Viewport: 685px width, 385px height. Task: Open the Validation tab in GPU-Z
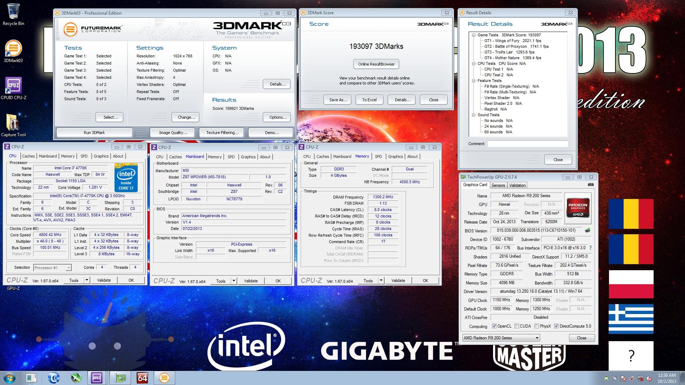pyautogui.click(x=517, y=185)
